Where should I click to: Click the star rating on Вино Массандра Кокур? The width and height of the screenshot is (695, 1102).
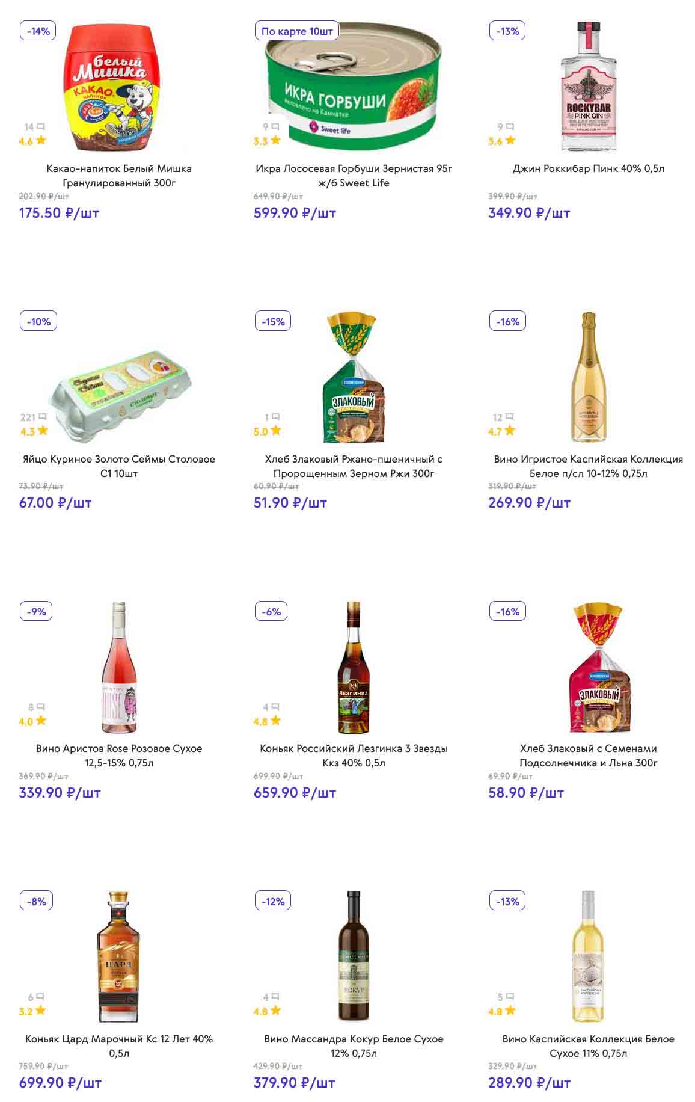coord(275,1011)
